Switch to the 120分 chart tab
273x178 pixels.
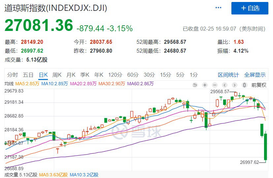coord(115,75)
